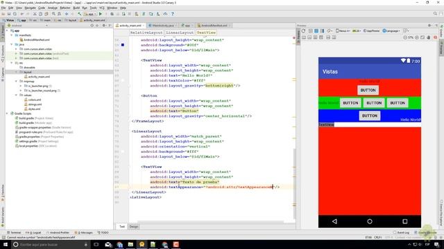Click the Synchronize refresh icon in toolbar

pyautogui.click(x=15, y=14)
